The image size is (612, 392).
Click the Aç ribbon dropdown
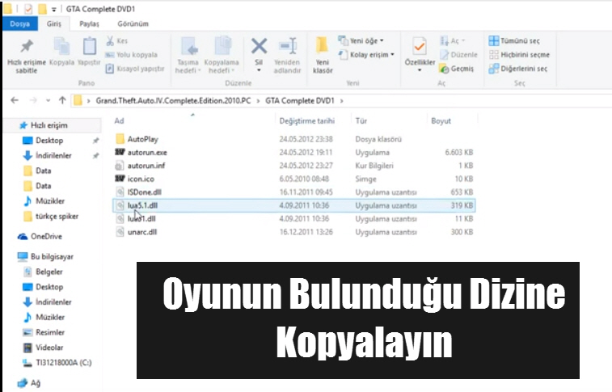[x=453, y=40]
